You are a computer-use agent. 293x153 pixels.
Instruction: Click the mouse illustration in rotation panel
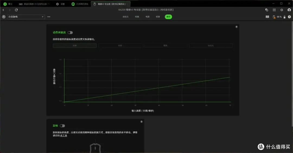pyautogui.click(x=95, y=148)
